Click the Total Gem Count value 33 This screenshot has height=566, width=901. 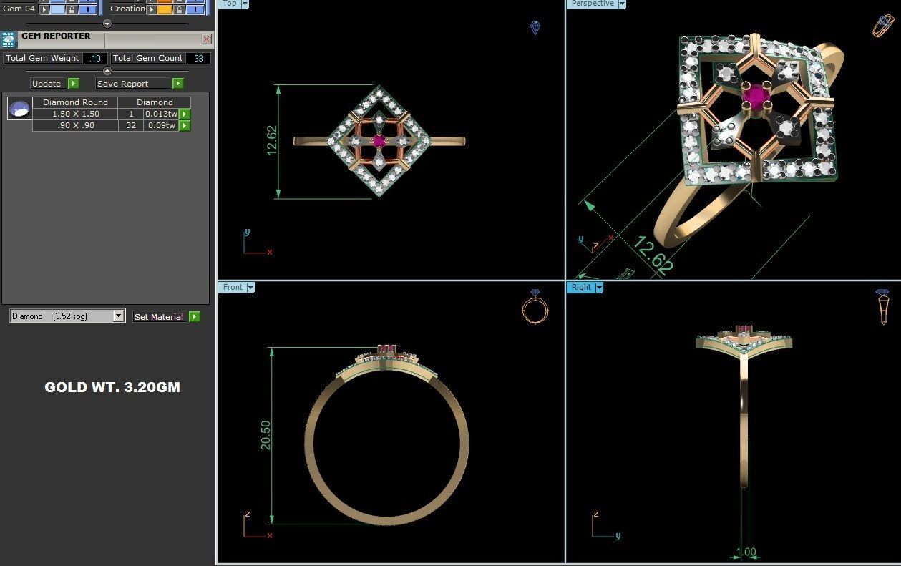tap(198, 59)
